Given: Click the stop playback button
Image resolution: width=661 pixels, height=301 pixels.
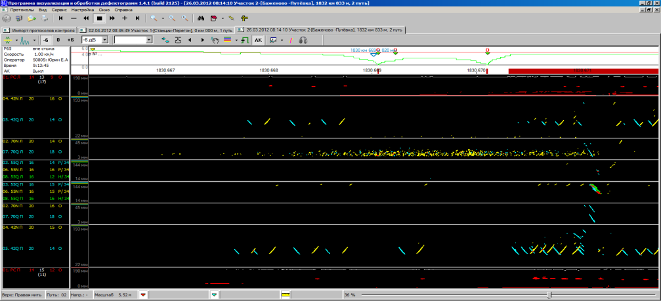Looking at the screenshot, I should pyautogui.click(x=99, y=19).
